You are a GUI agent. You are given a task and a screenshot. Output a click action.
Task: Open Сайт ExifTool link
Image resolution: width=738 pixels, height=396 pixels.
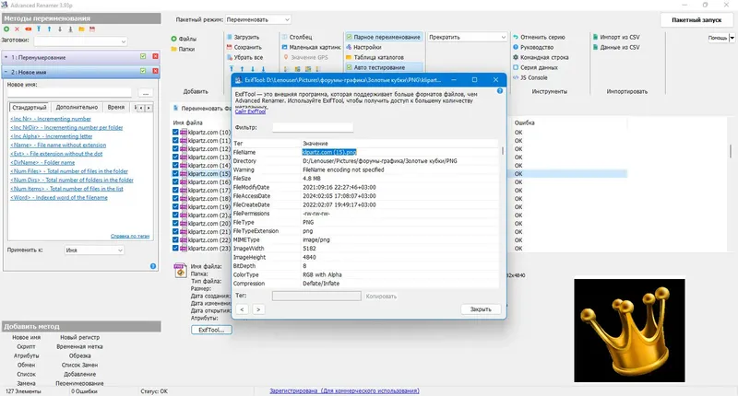[x=250, y=111]
